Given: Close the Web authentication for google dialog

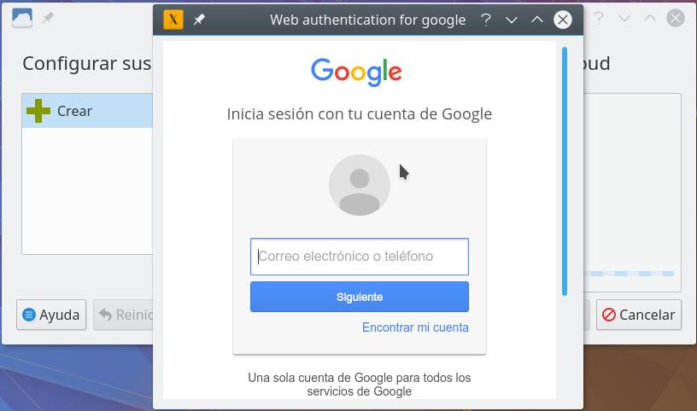Looking at the screenshot, I should (563, 20).
